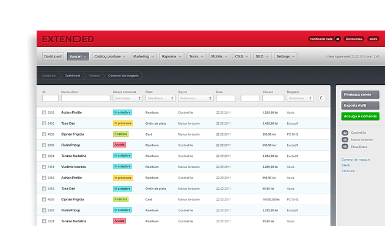385x226 pixels.
Task: Click the Nume client search field
Action: point(86,98)
